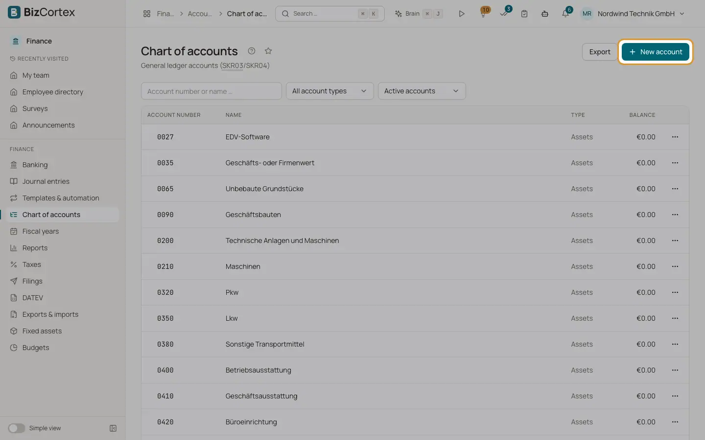Open the clipboard tasks icon
The image size is (705, 440).
[524, 14]
